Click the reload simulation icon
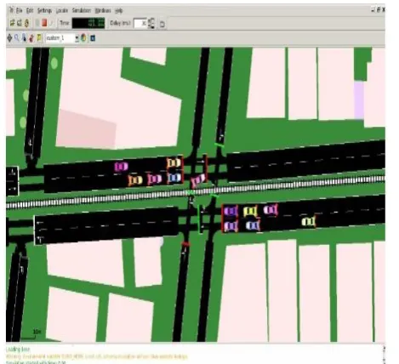Screen dimensions: 399x364 26,23
